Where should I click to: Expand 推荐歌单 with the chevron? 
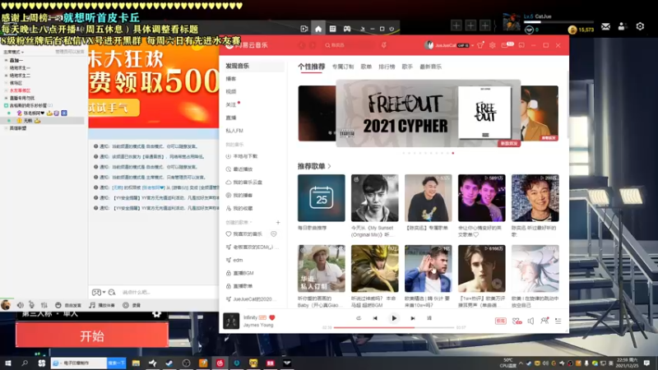[330, 167]
